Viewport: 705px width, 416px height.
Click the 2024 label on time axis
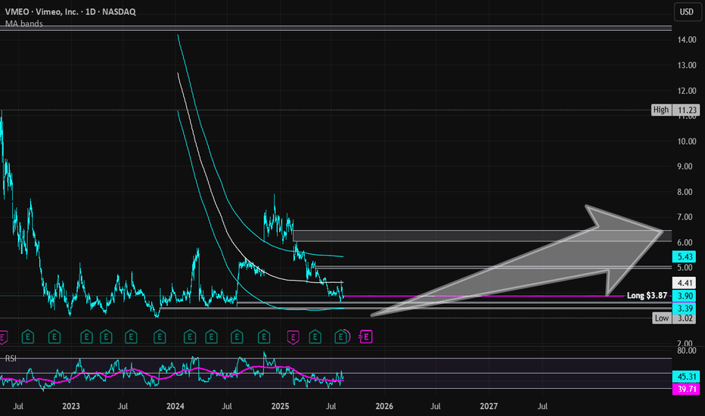click(175, 406)
